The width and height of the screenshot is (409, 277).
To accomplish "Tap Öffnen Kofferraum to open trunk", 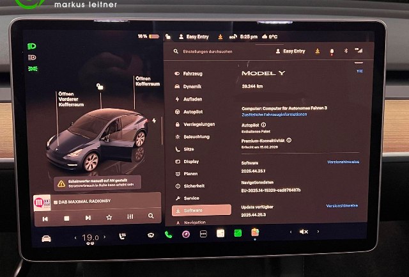I will [148, 81].
